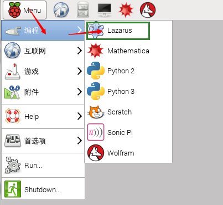Screen dimensions: 223x205
Task: Click the 附件 scissors and ruler icon
Action: 12,92
